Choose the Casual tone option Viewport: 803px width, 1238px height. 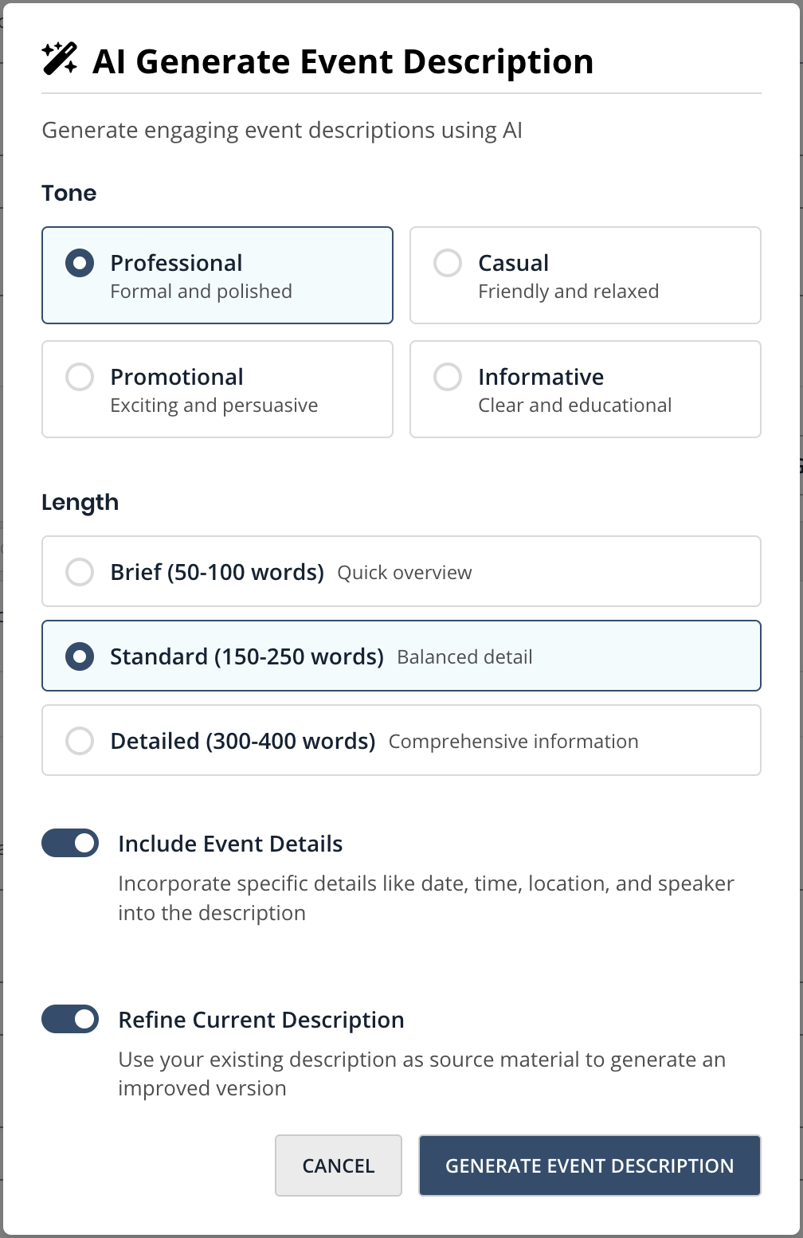click(x=448, y=263)
